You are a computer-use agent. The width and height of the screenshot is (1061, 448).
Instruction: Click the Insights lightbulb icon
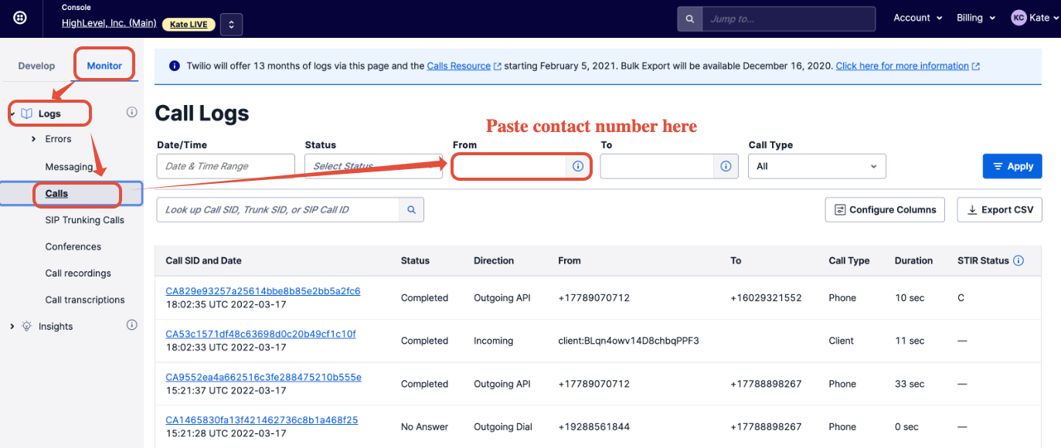click(x=27, y=327)
